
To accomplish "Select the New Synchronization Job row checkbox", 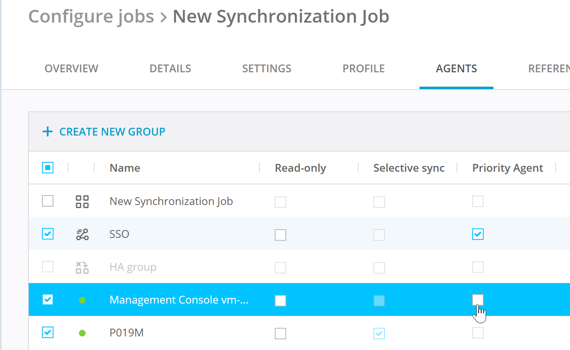I will click(x=48, y=201).
